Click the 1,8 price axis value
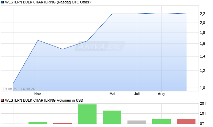Screen dimensions: 213x127 click(202, 33)
